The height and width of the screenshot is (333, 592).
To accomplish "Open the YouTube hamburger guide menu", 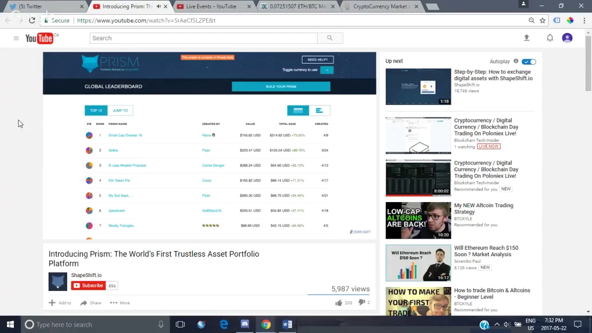I will 16,38.
